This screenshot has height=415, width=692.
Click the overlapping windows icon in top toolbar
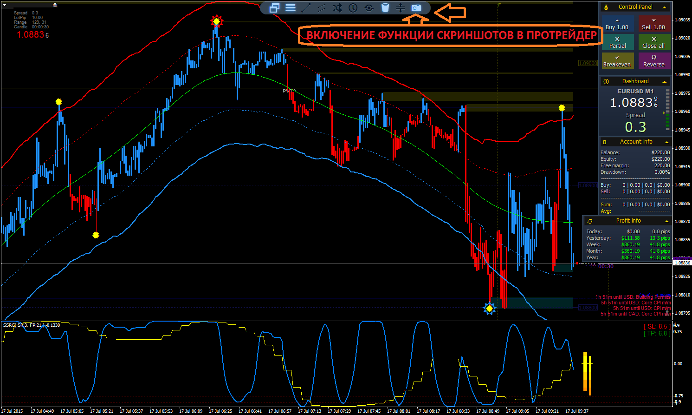[274, 8]
